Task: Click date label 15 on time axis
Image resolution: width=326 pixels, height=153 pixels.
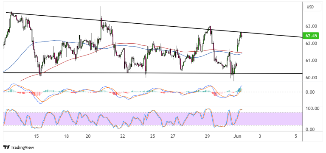Action: (36, 136)
